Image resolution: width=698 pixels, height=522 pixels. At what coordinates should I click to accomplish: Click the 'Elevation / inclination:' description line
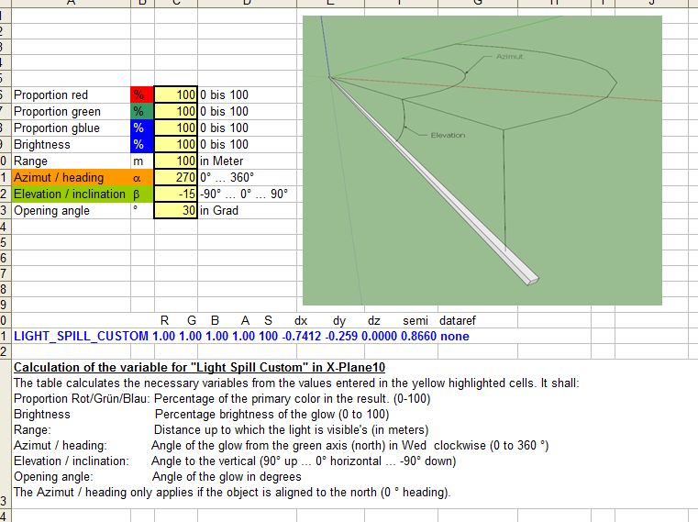click(x=235, y=461)
